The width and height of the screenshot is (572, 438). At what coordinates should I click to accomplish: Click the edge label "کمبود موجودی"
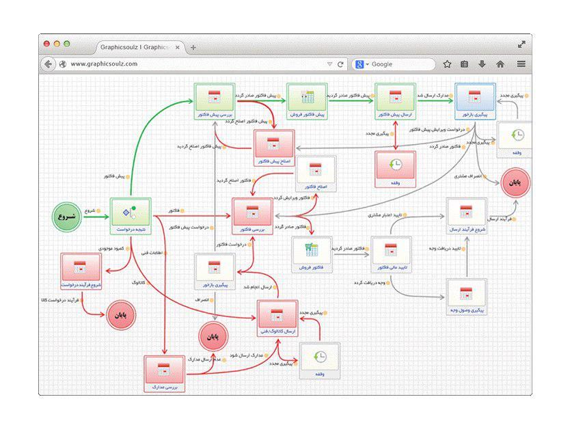[x=111, y=248]
